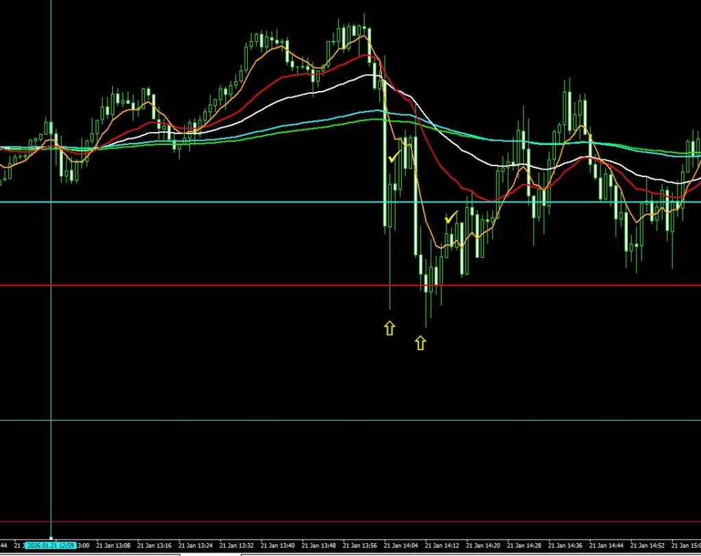Click the cyan vertical crosshair line
The height and width of the screenshot is (556, 701).
(51, 342)
